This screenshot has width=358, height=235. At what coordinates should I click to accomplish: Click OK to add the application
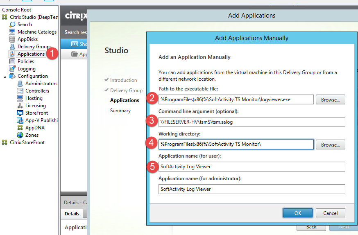(x=297, y=213)
